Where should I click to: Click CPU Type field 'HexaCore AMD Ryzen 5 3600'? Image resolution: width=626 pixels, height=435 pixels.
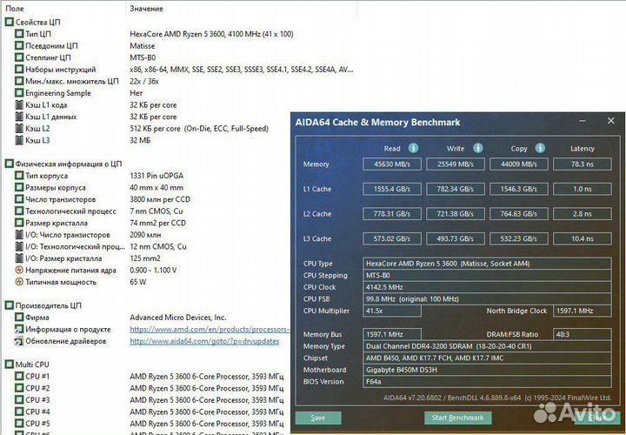(x=487, y=264)
